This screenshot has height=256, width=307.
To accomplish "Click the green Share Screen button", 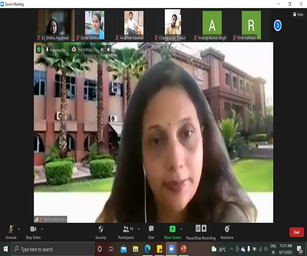I will (172, 232).
